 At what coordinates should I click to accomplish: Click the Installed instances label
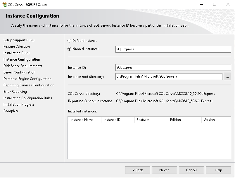[x=83, y=111]
